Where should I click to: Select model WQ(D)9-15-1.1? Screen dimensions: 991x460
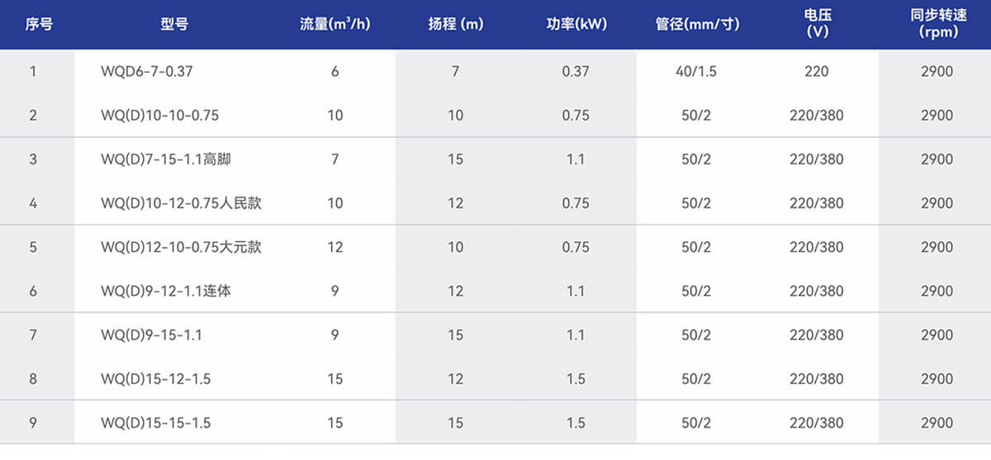point(151,335)
